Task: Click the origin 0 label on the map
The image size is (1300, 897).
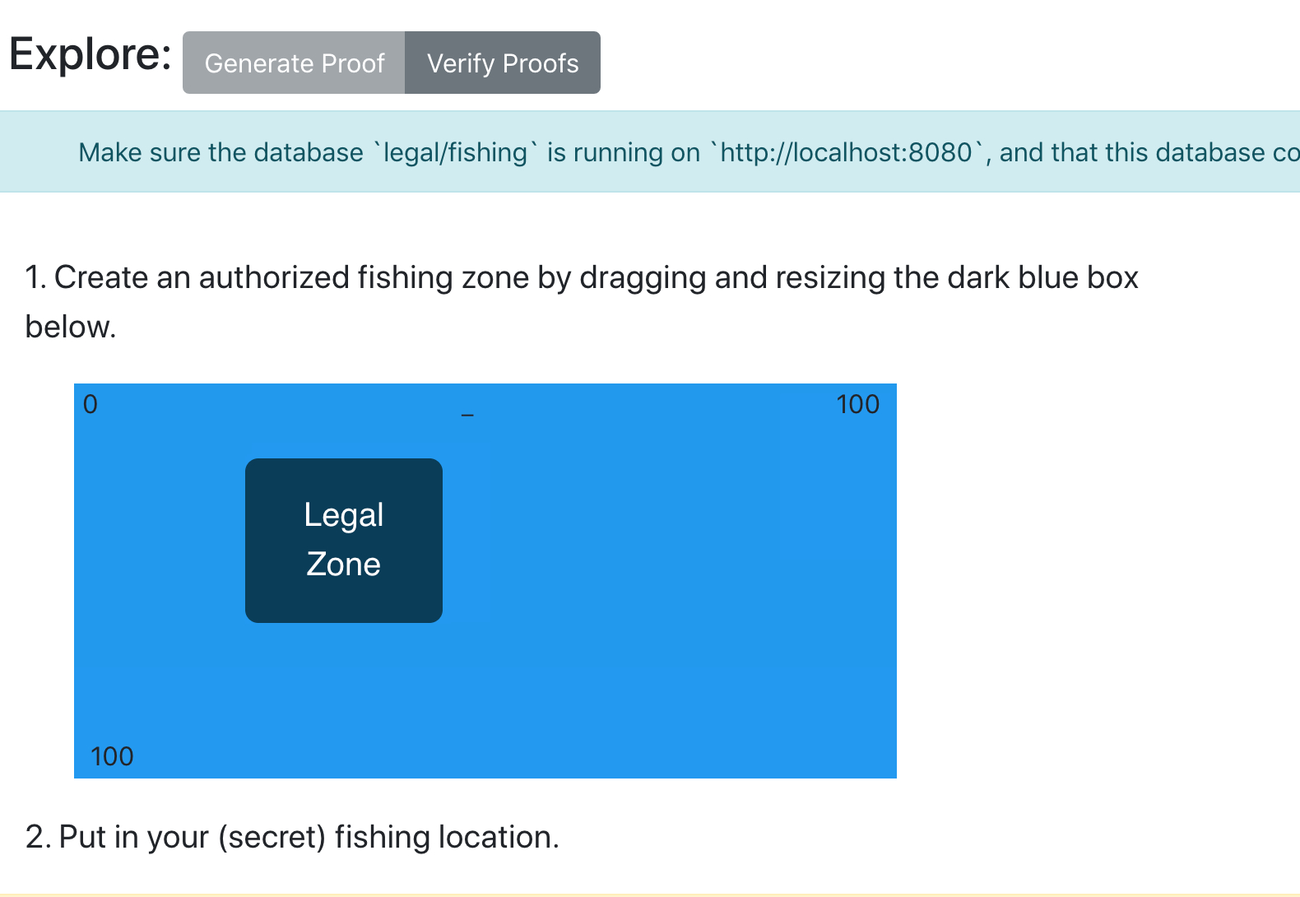Action: [x=91, y=404]
